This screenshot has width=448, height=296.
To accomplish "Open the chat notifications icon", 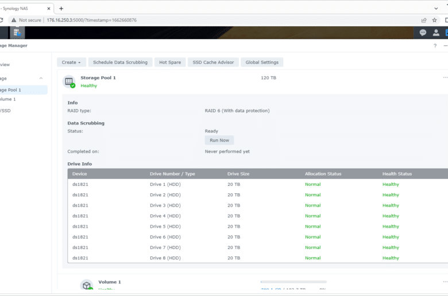I will 423,33.
